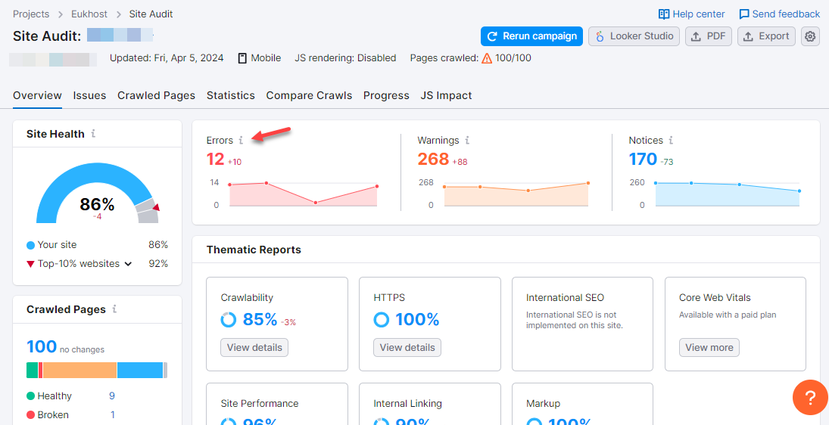Open Looker Studio integration

pos(634,36)
